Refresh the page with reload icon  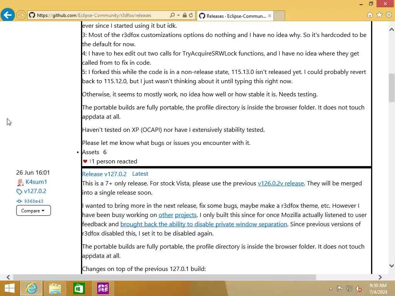coord(191,15)
